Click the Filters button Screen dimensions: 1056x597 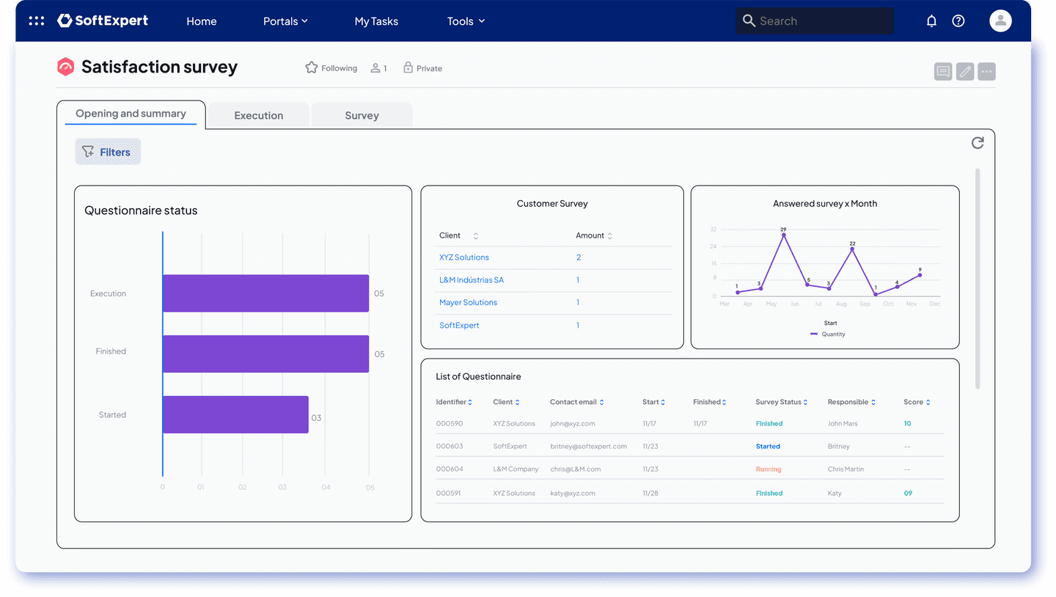(108, 152)
